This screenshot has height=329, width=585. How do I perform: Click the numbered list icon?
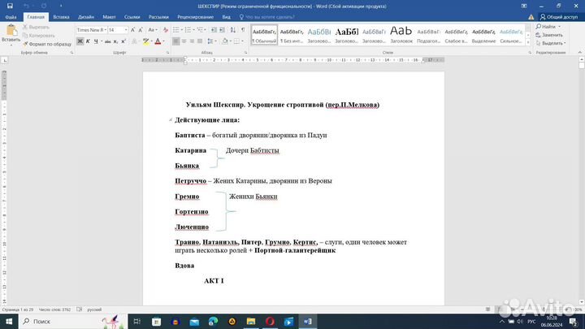[188, 30]
